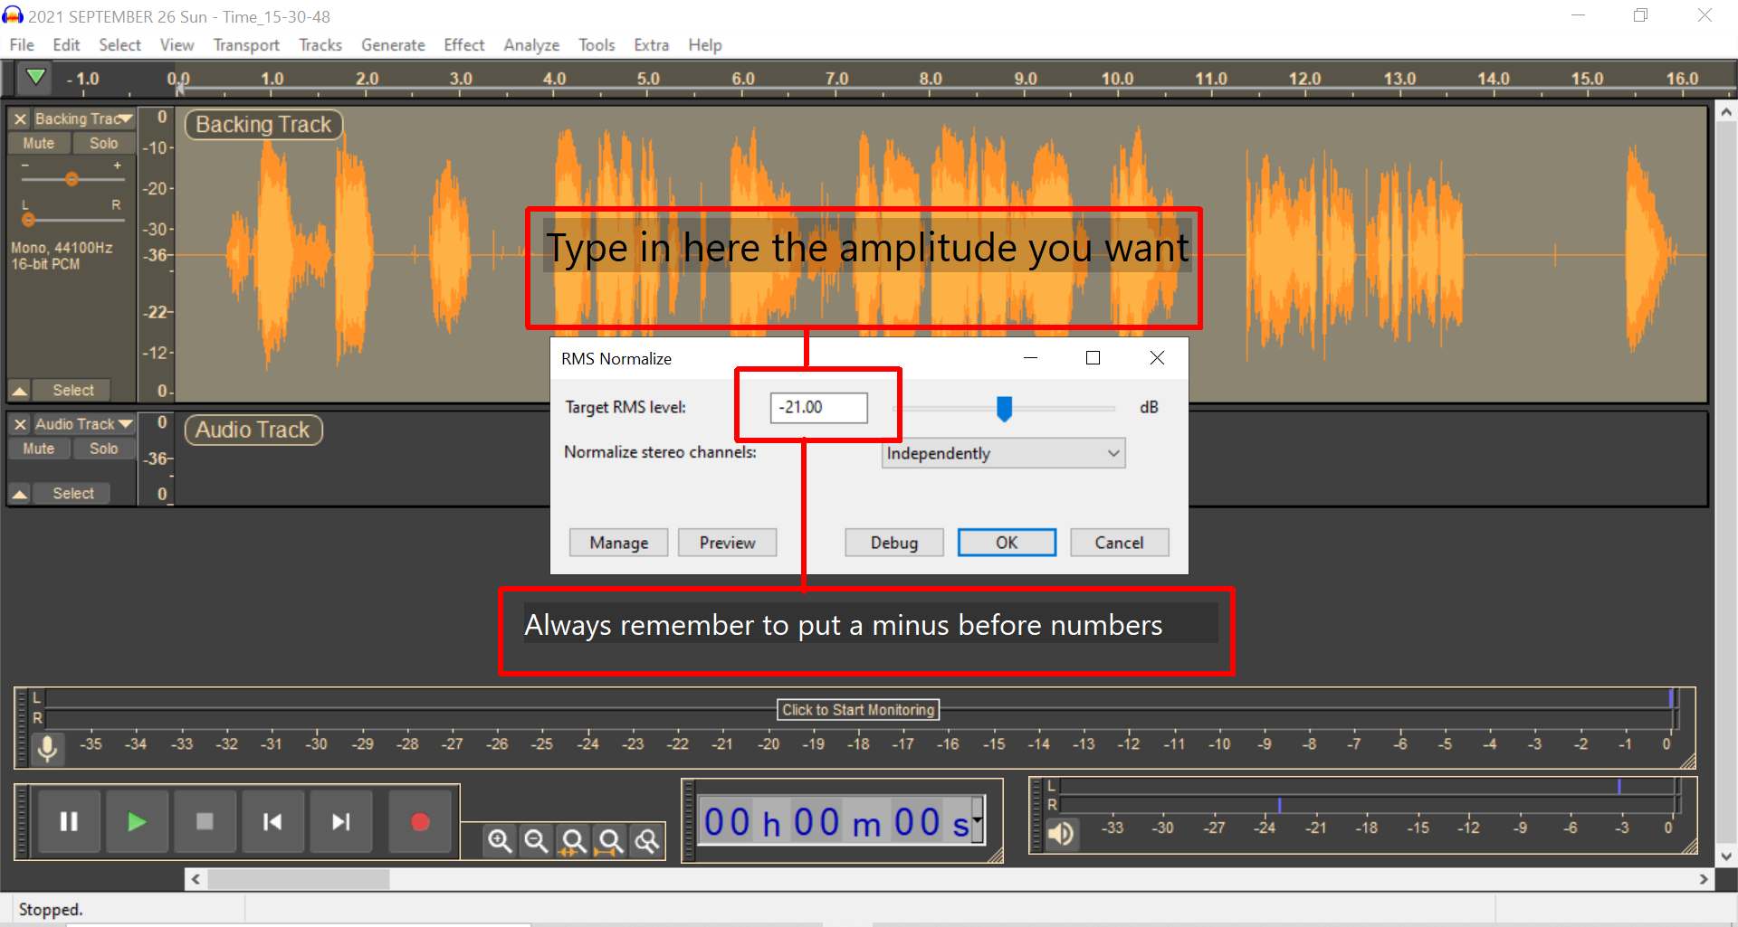The width and height of the screenshot is (1738, 927).
Task: Select the Zoom In tool
Action: coord(500,841)
